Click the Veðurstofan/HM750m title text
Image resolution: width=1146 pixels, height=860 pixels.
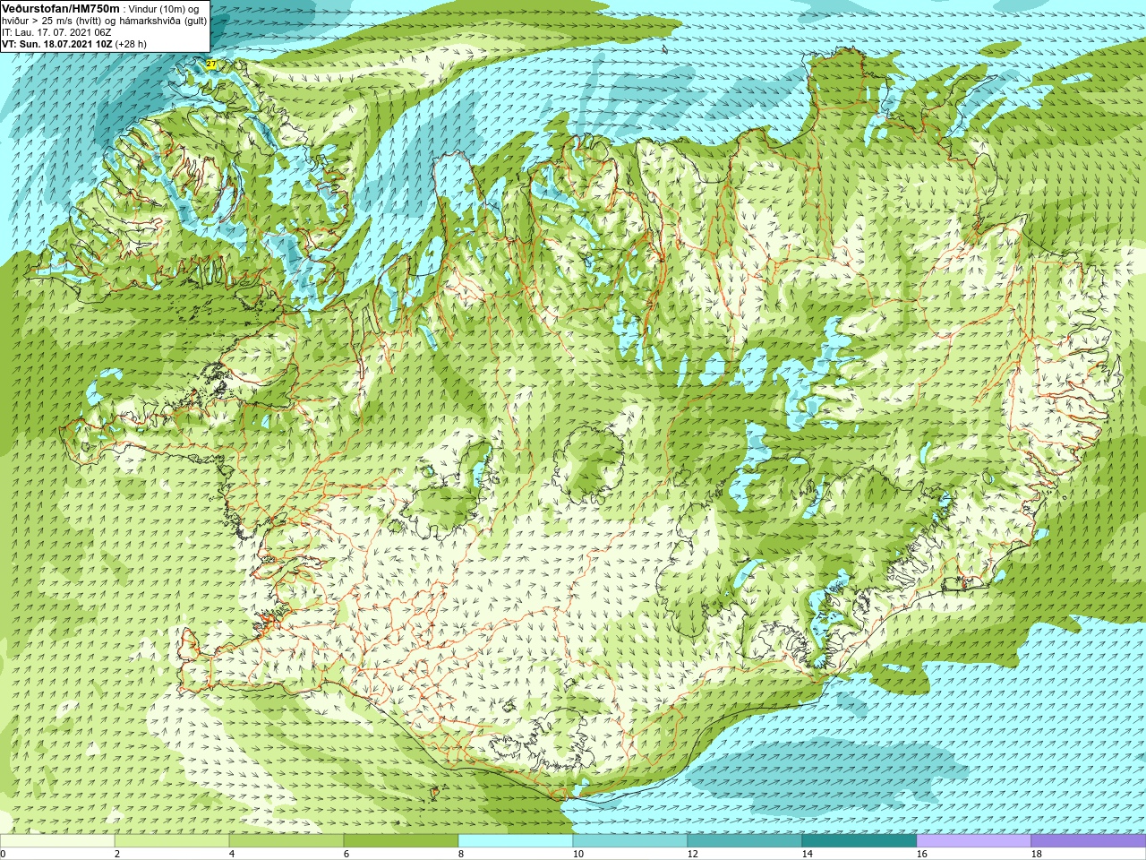[x=61, y=8]
